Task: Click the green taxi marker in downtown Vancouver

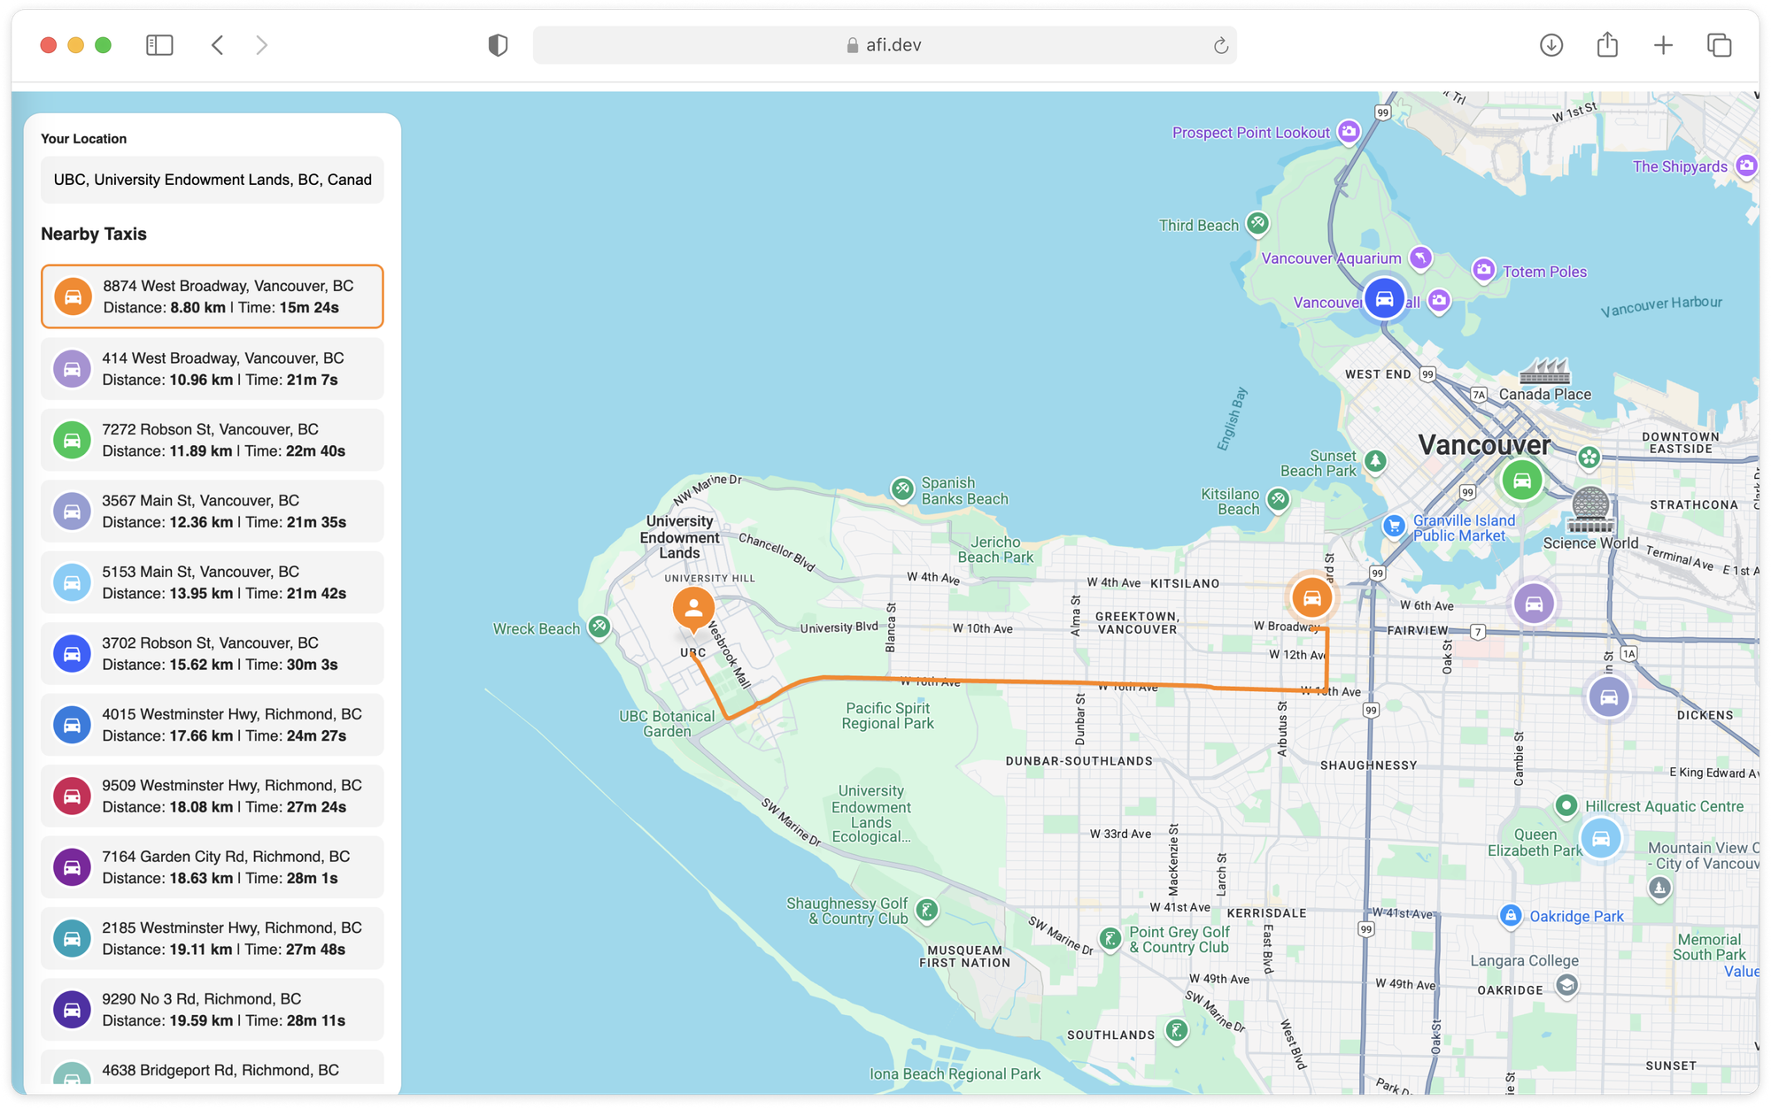Action: [x=1523, y=480]
